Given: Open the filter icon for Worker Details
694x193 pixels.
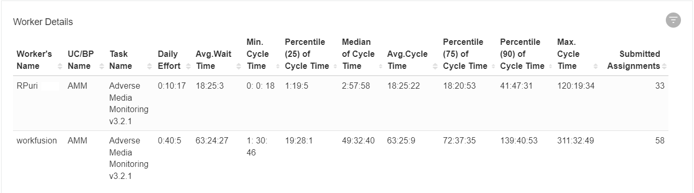Looking at the screenshot, I should (x=673, y=20).
